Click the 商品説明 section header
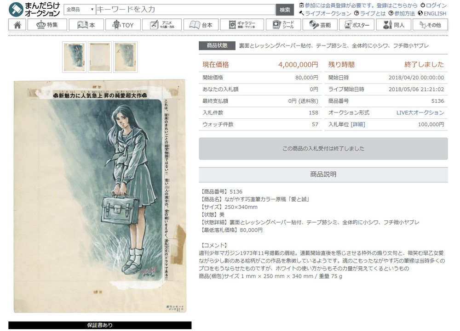This screenshot has height=331, width=460. point(323,174)
